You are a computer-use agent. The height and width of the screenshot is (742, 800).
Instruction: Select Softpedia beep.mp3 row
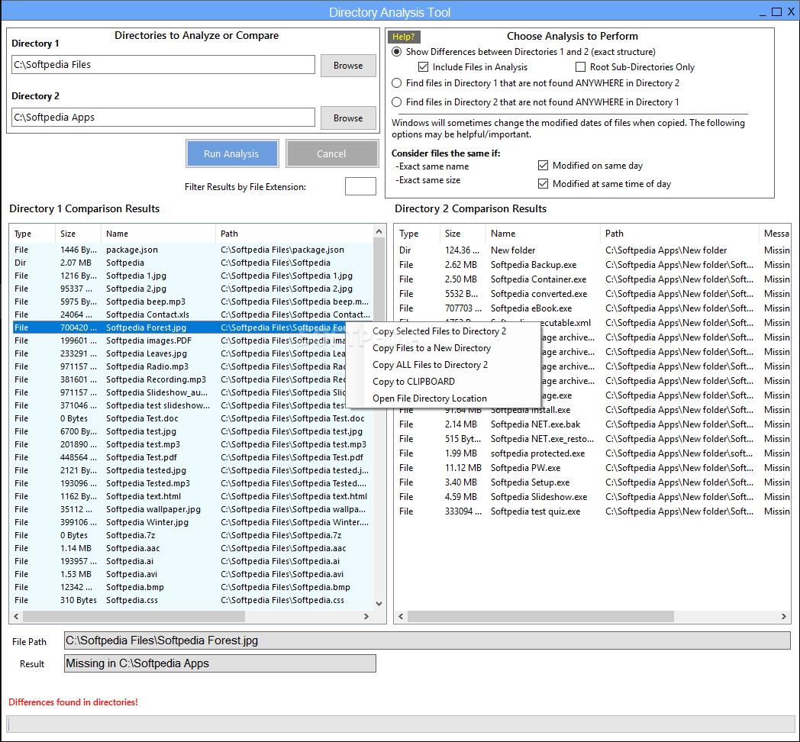coord(193,302)
